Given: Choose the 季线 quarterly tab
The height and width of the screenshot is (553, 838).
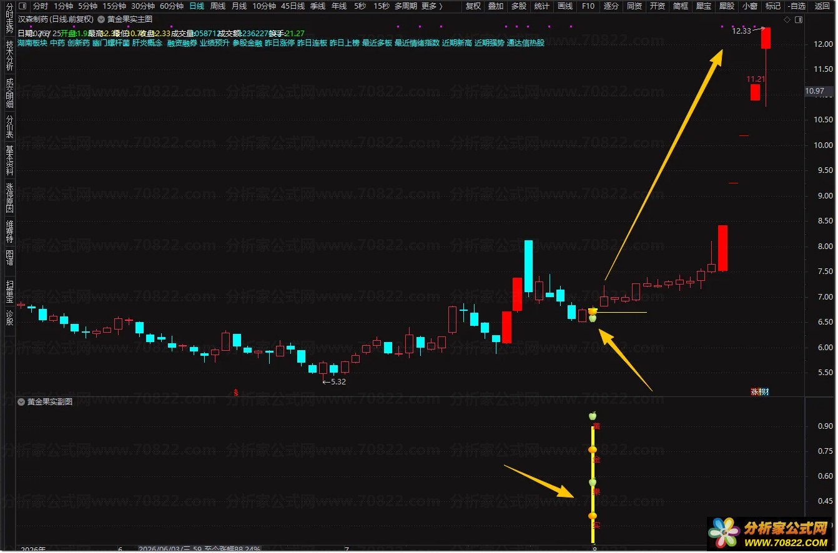Looking at the screenshot, I should click(x=318, y=6).
